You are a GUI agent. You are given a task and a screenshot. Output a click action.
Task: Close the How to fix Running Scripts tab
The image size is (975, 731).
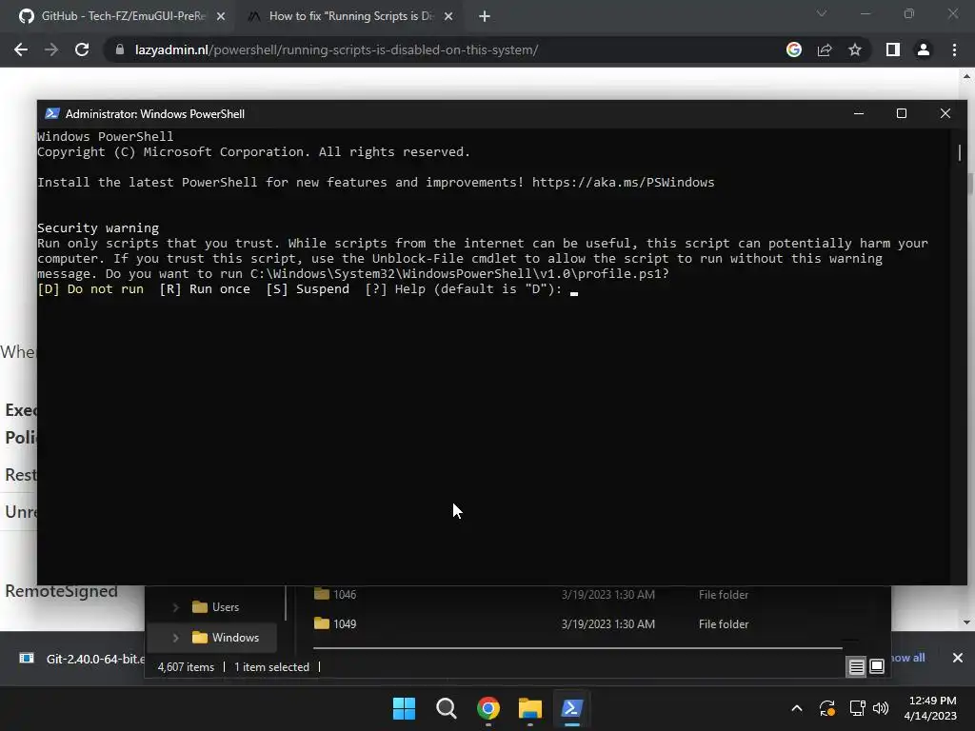click(448, 17)
